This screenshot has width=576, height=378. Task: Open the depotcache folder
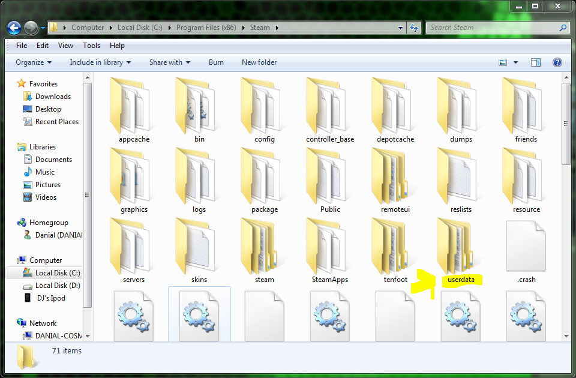pyautogui.click(x=395, y=110)
